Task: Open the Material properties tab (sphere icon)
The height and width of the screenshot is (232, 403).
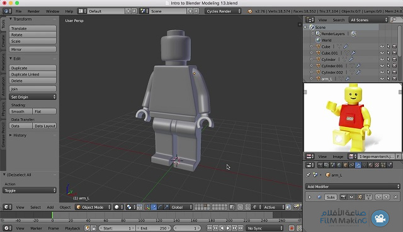Action: (371, 165)
